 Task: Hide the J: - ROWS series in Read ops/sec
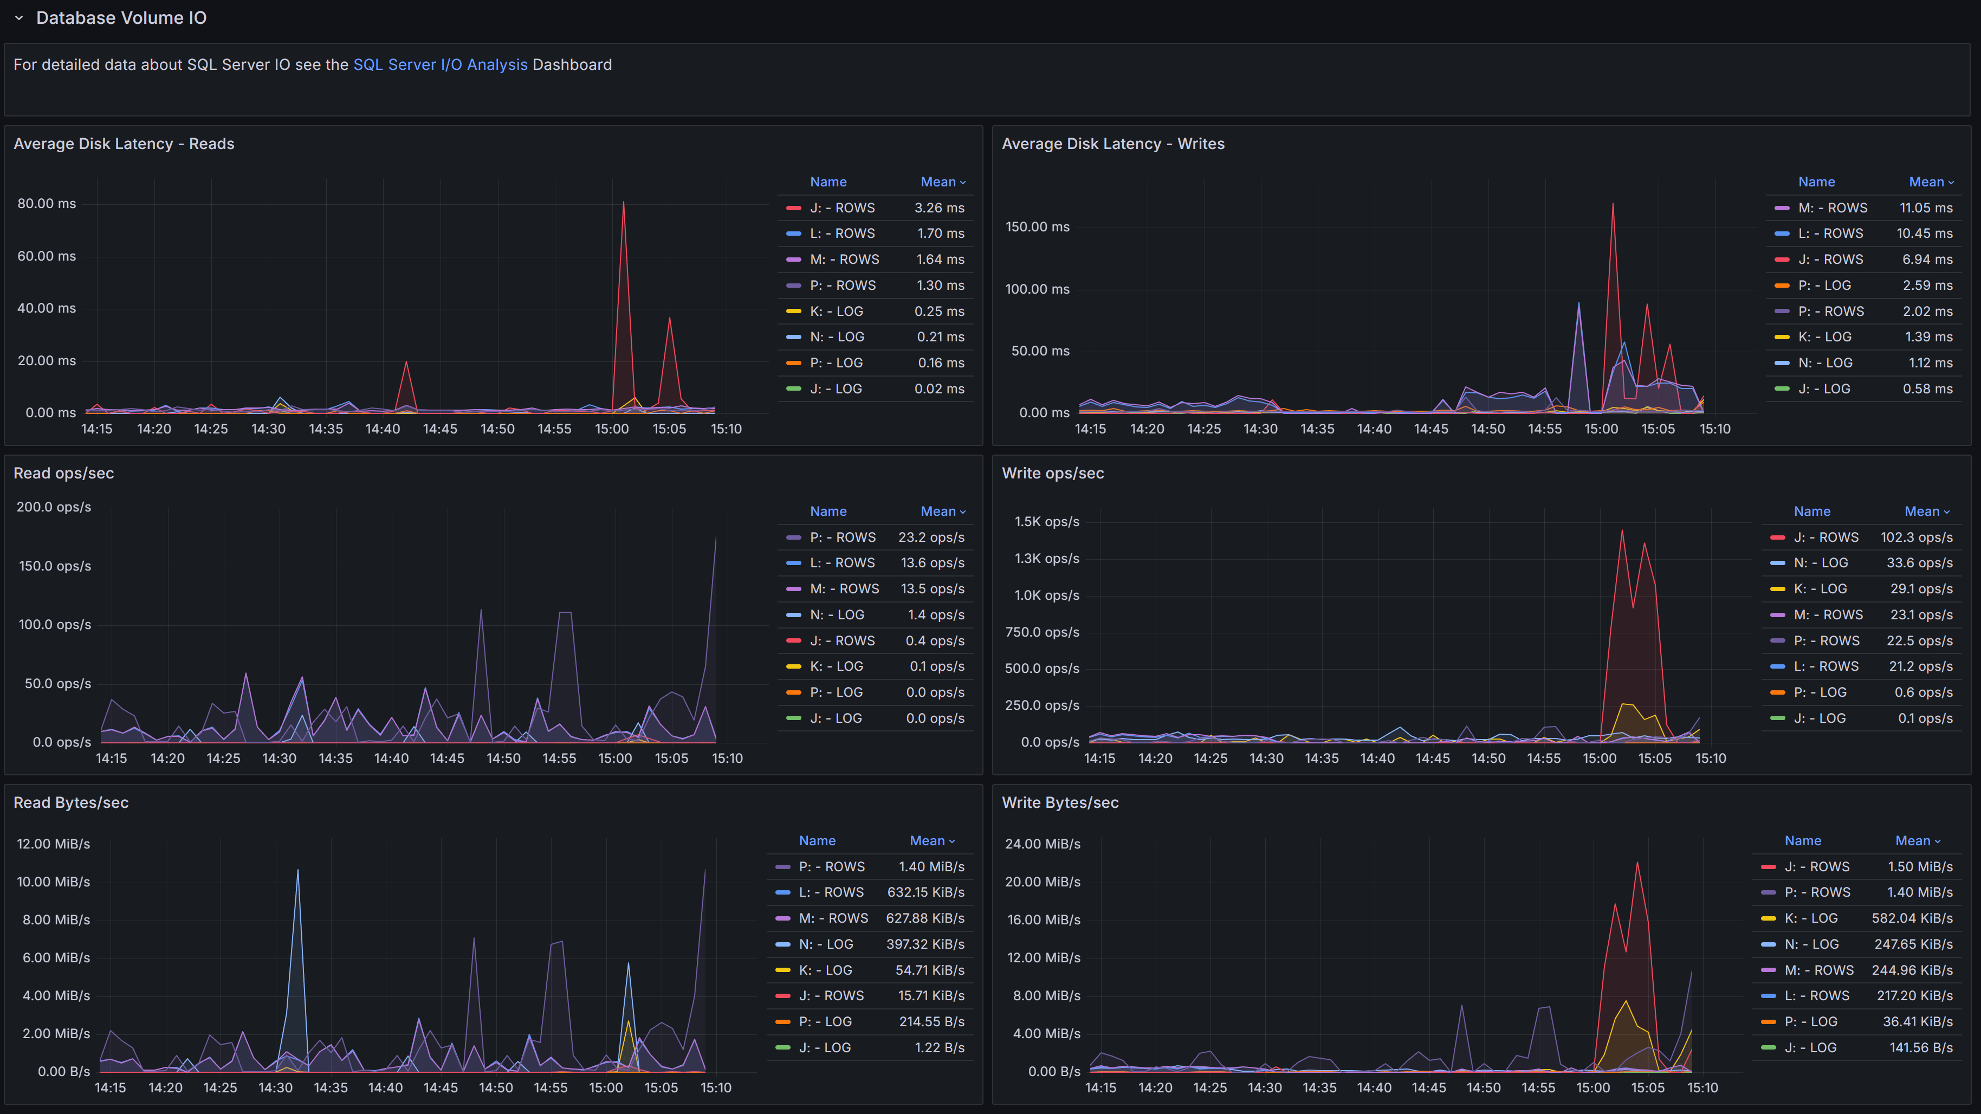tap(842, 640)
